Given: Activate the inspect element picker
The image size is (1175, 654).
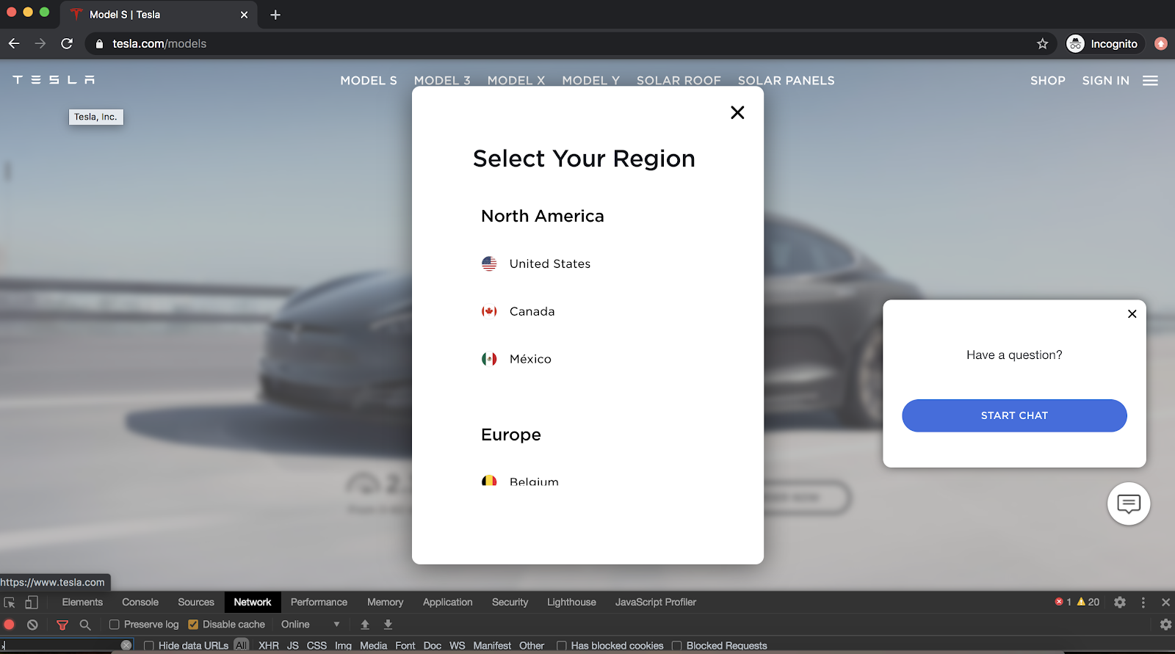Looking at the screenshot, I should point(10,603).
